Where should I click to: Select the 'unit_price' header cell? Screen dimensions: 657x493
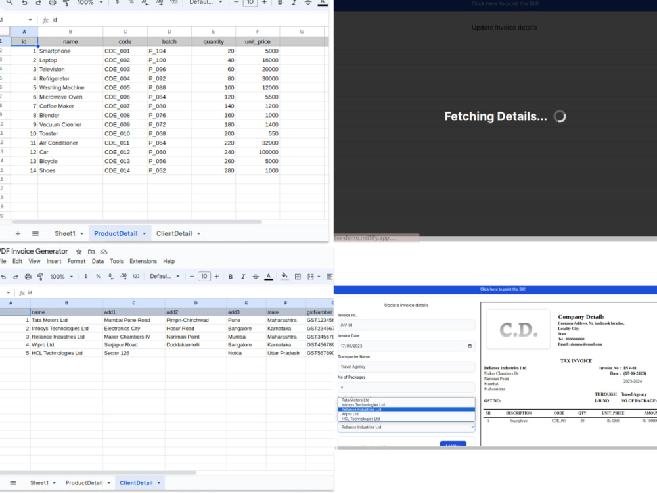pos(258,42)
